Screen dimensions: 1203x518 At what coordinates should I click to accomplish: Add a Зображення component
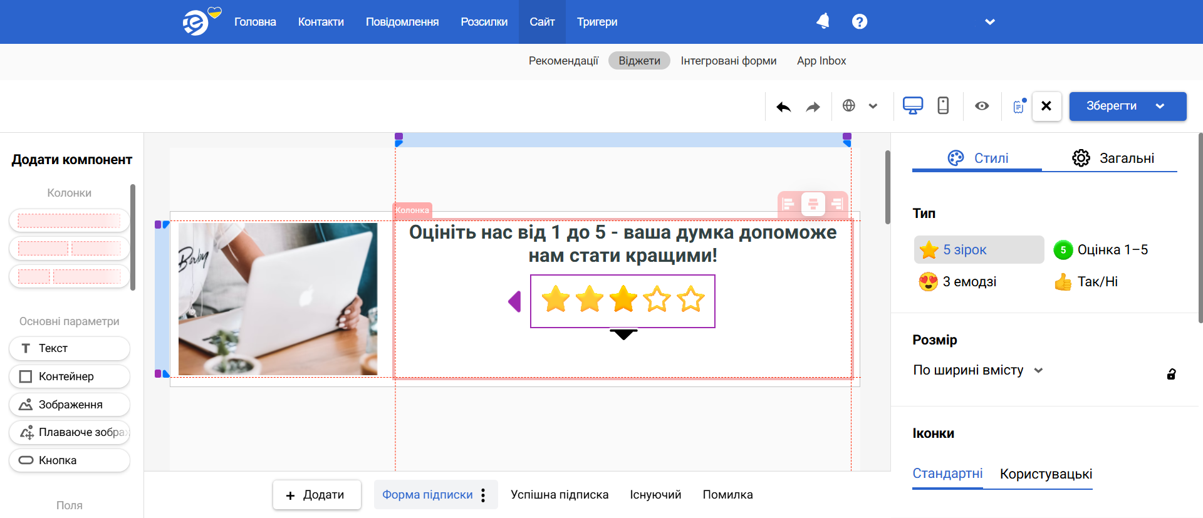pos(70,405)
